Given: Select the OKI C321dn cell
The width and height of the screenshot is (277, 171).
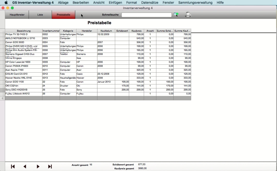Looking at the screenshot, I should coord(24,86).
